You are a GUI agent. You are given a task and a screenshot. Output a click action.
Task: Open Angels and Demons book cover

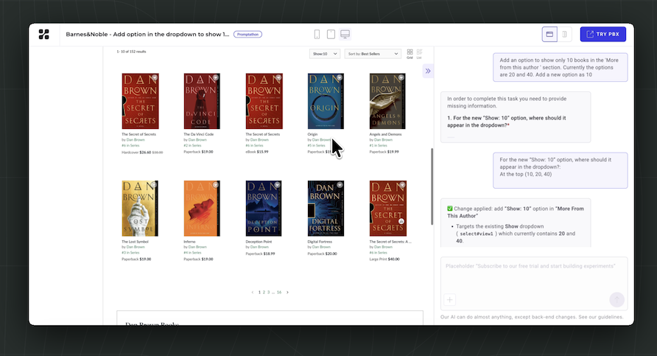[x=387, y=101]
